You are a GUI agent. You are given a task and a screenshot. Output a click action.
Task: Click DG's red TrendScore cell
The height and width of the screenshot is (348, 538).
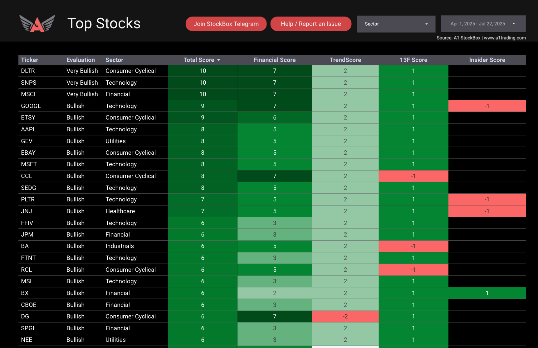pos(345,316)
